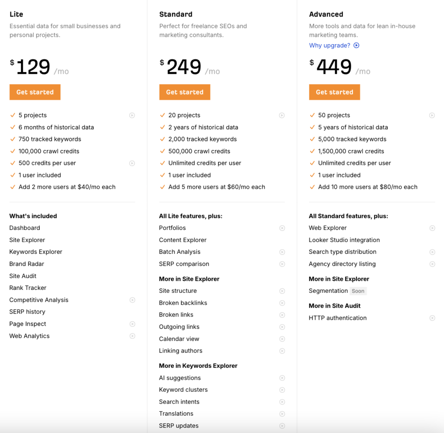
Task: Click play icon beside 500 credits per user
Action: 132,163
